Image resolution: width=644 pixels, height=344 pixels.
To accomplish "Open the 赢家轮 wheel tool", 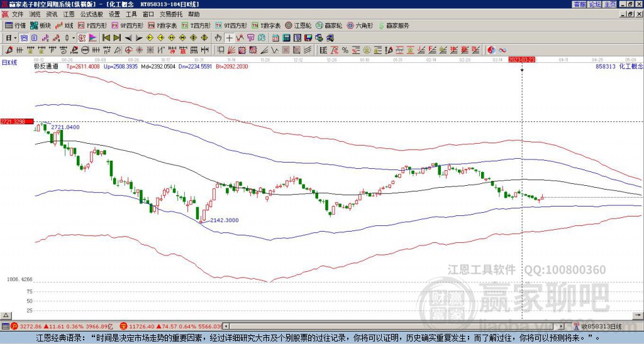I will point(329,25).
